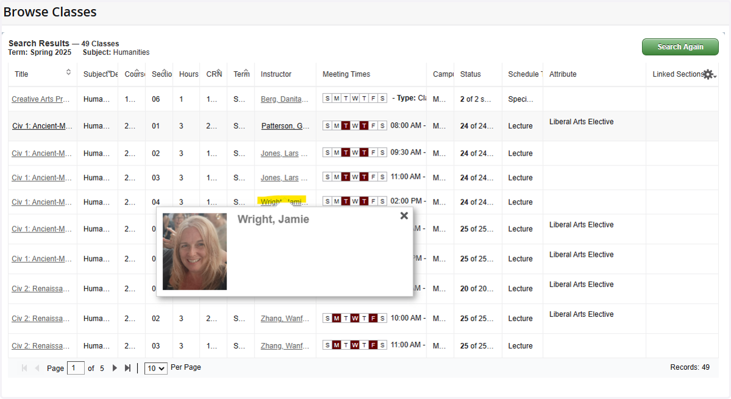Open Civ 2: Renaissa section 02 title
The height and width of the screenshot is (399, 731).
[x=41, y=318]
